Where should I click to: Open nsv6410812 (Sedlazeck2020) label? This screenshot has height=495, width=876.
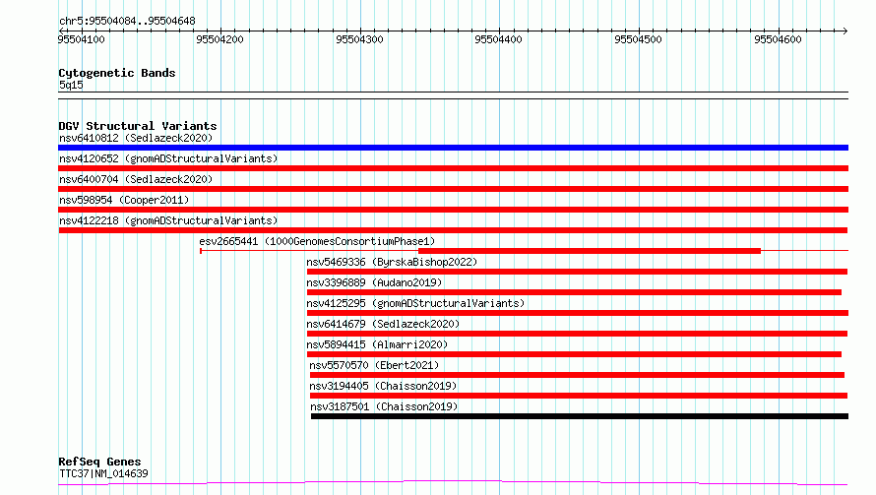pyautogui.click(x=136, y=138)
